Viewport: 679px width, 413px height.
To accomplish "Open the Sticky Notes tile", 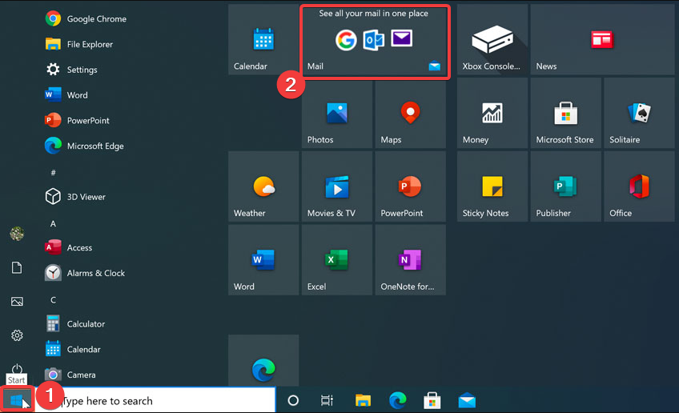I will [x=492, y=186].
